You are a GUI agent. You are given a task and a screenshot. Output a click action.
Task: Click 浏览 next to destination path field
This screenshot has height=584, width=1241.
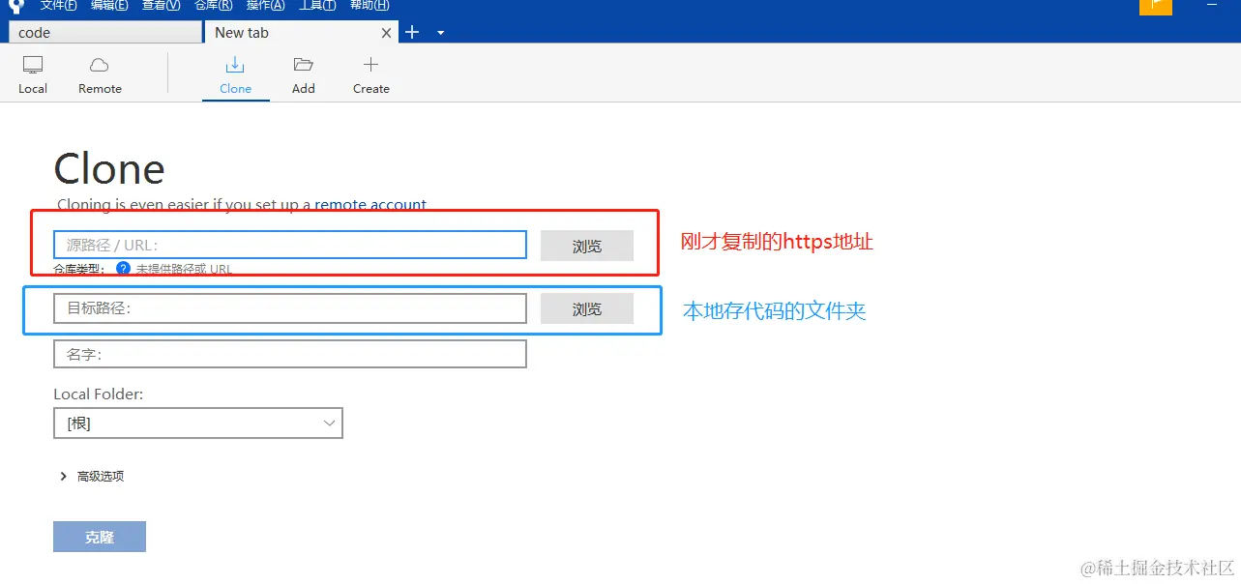click(587, 308)
